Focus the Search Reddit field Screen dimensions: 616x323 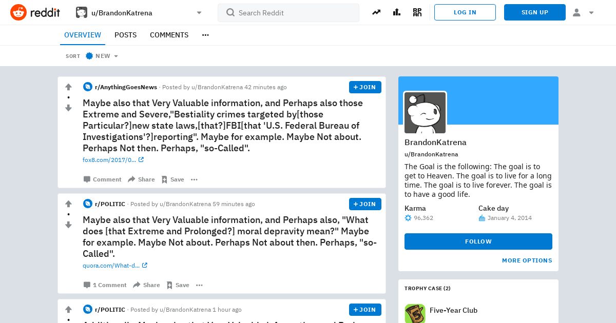tap(288, 13)
